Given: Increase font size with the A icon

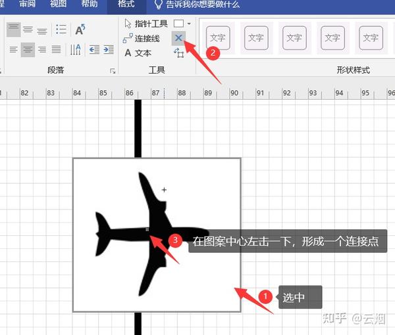Looking at the screenshot, I should pyautogui.click(x=80, y=30).
